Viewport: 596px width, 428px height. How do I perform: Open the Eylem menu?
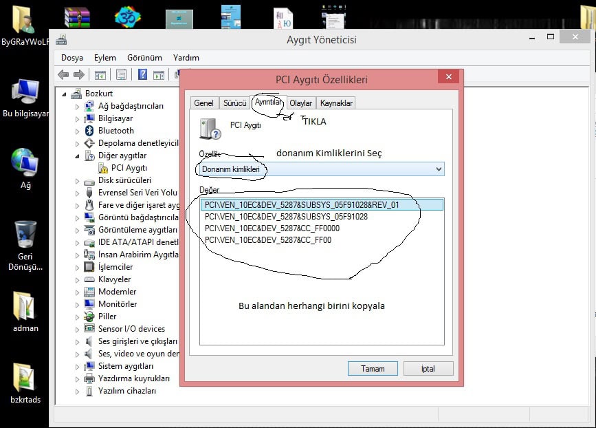tap(105, 58)
